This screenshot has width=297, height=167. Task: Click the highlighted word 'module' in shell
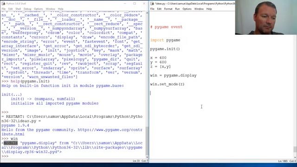tap(11, 143)
